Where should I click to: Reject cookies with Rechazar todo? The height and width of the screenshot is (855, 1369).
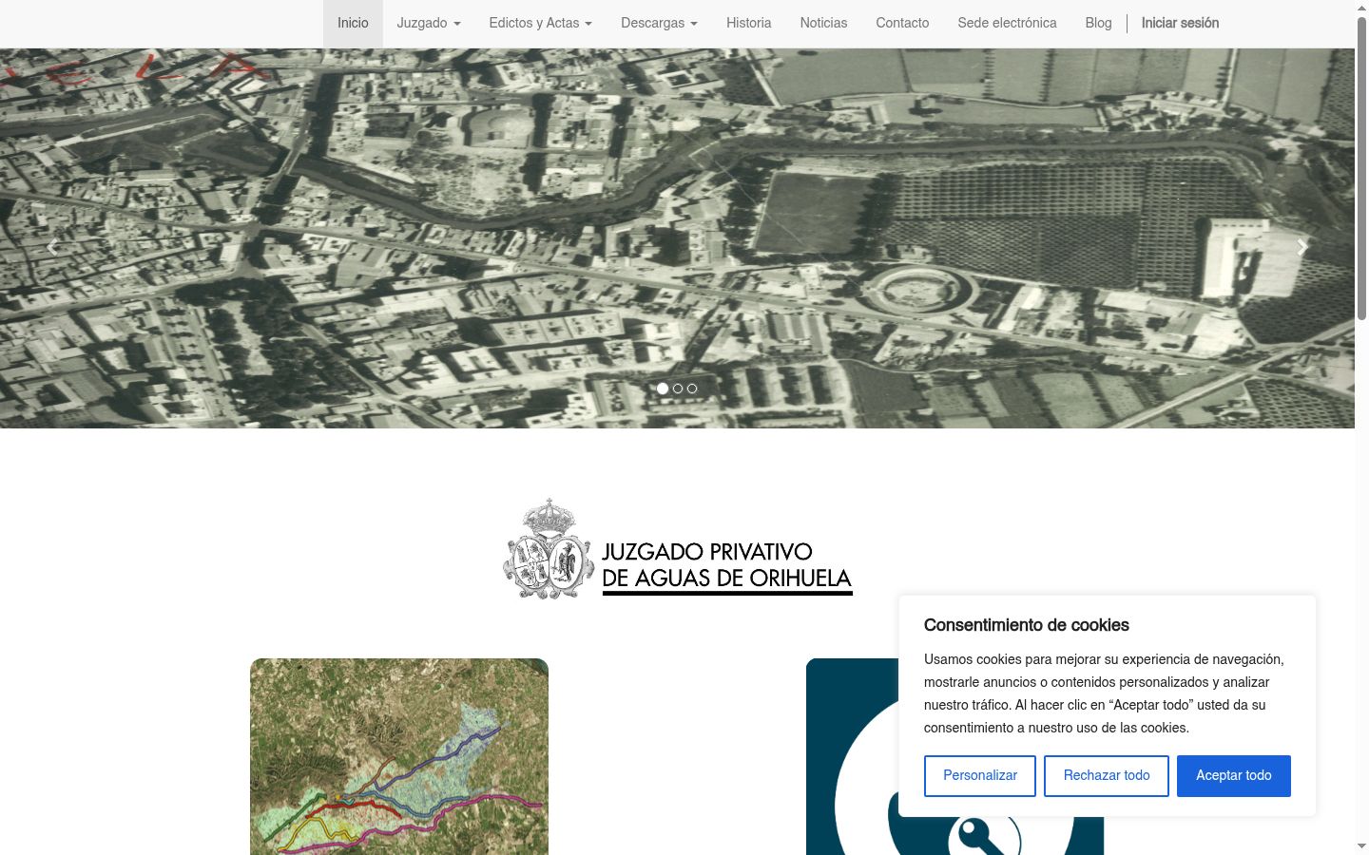pyautogui.click(x=1107, y=776)
